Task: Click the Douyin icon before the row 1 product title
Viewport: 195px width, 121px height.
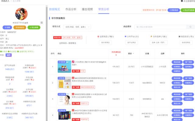Action: pyautogui.click(x=73, y=62)
